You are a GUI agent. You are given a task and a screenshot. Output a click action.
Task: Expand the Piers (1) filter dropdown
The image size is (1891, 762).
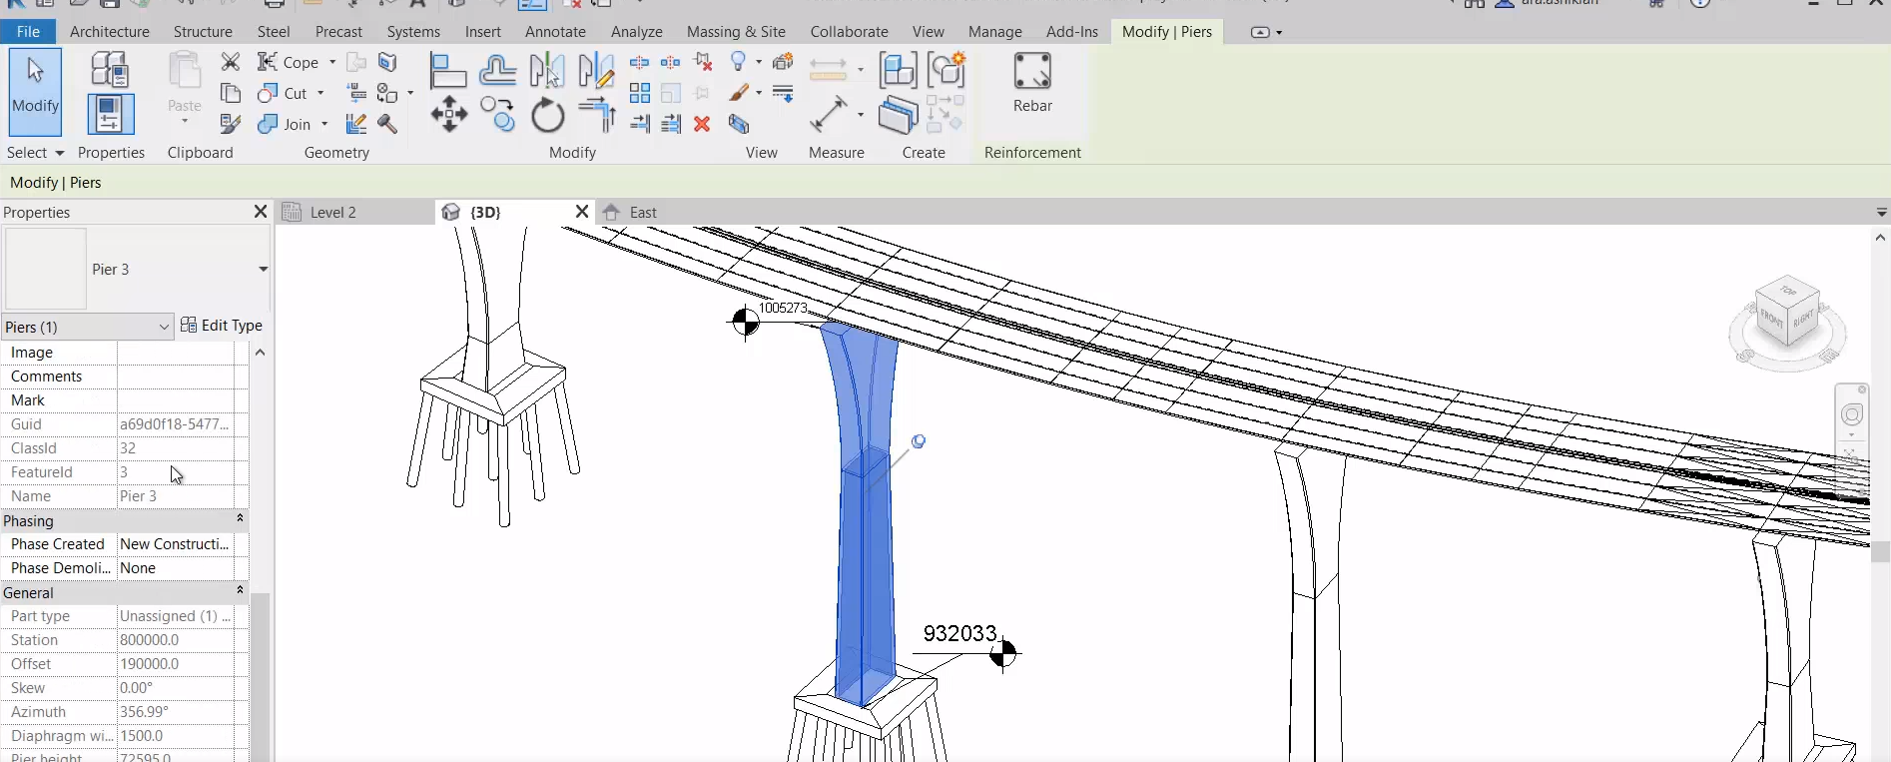(164, 327)
